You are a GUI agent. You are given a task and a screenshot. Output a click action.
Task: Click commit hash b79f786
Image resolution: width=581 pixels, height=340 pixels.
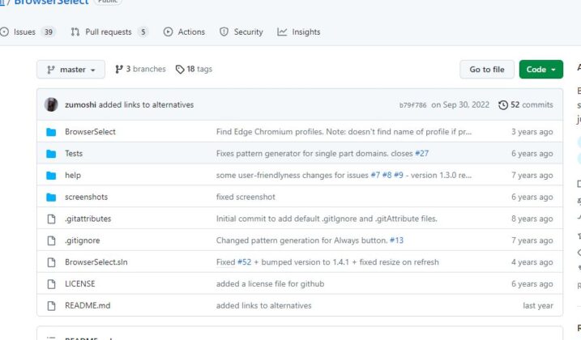[412, 105]
